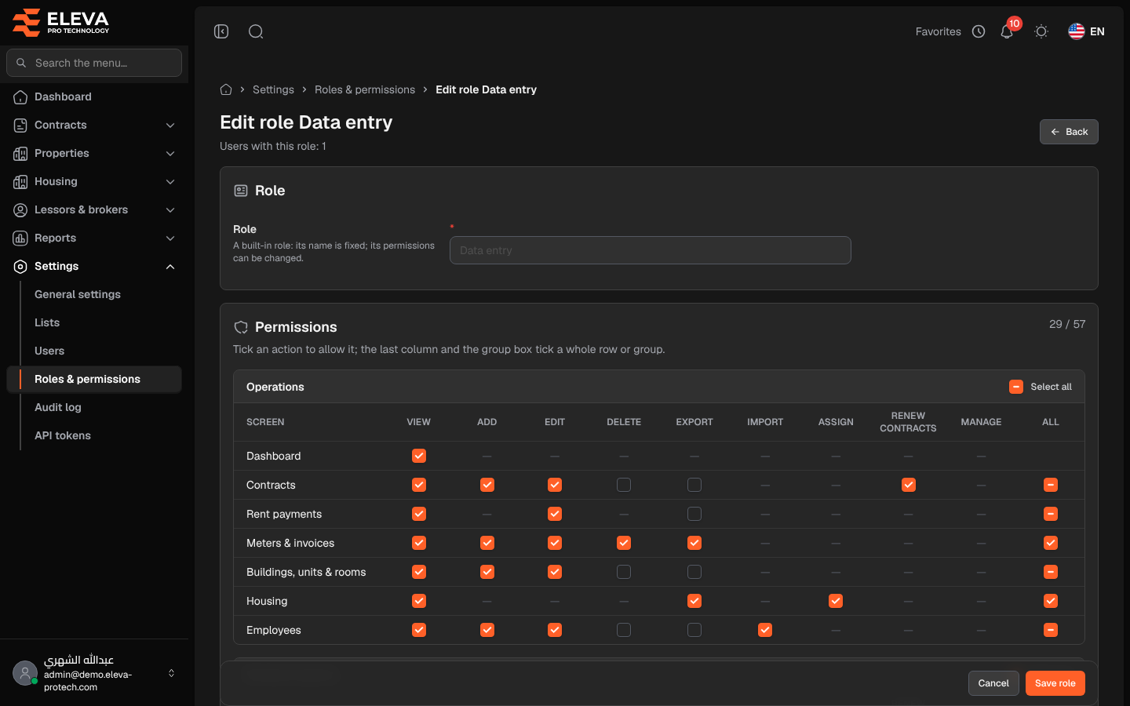
Task: Uncheck Assign permission for Housing
Action: point(836,601)
